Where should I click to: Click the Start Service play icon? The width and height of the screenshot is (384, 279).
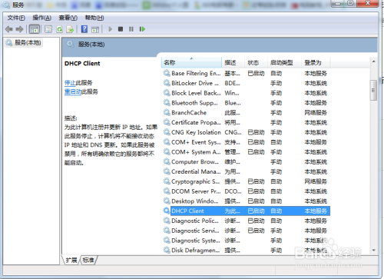[111, 29]
